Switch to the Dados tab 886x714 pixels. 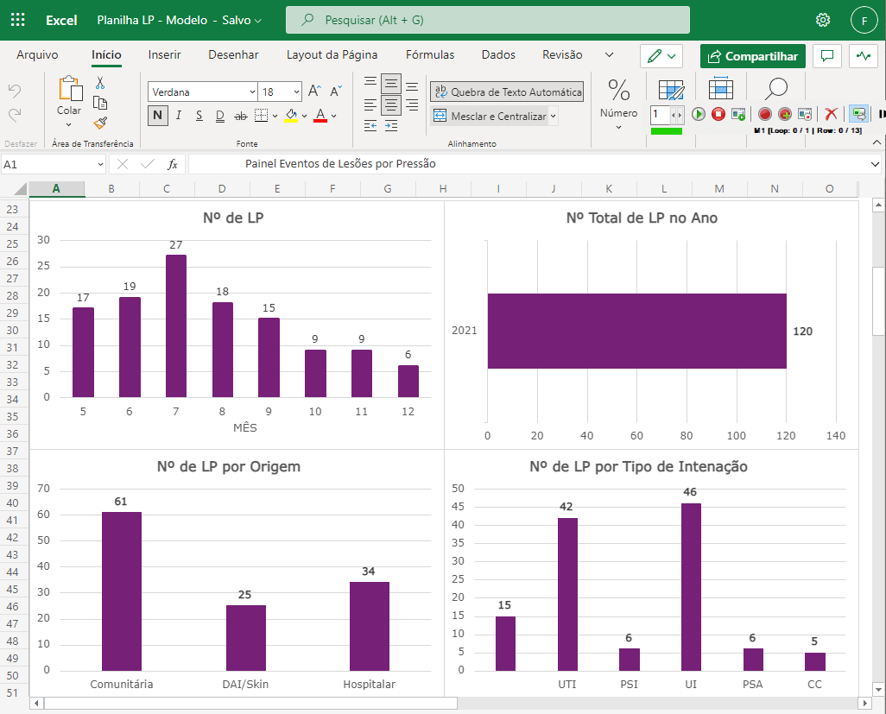[x=498, y=54]
